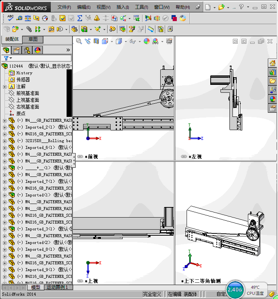Expand the Imported_2<1> component node

pyautogui.click(x=5, y=127)
